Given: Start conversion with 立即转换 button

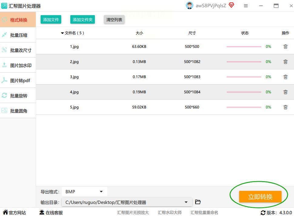Looking at the screenshot, I should click(x=260, y=197).
